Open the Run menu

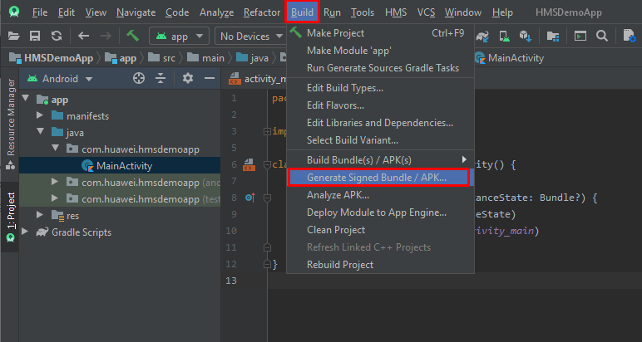pos(332,12)
